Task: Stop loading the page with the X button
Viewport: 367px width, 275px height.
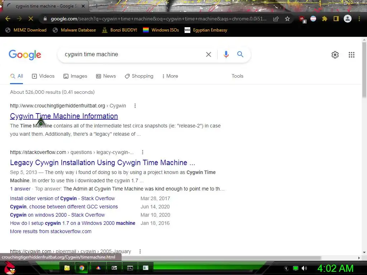Action: tap(31, 19)
